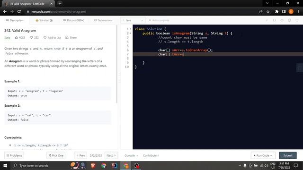Open the browser profile avatar
Viewport: 303px width, 170px height.
291,11
